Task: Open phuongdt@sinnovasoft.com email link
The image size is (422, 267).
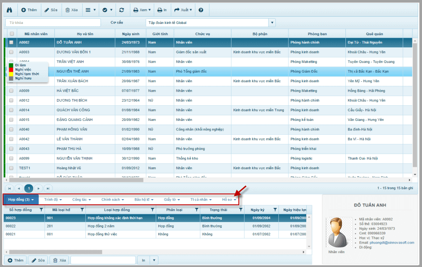Action: [x=392, y=243]
